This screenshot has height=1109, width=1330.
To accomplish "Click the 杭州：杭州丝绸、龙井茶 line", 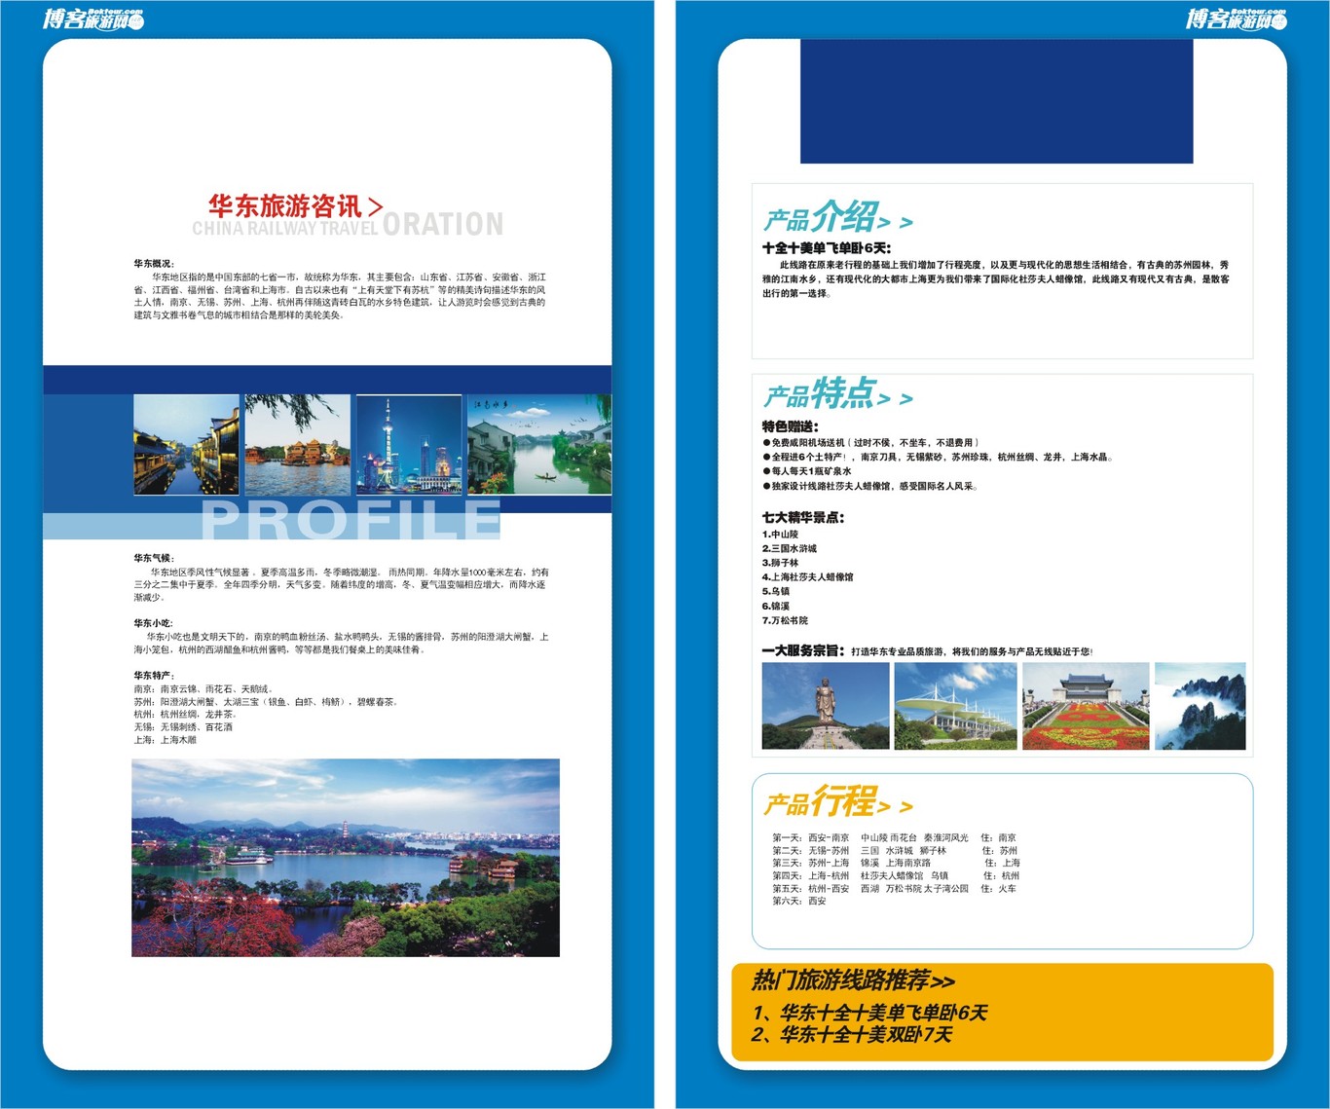I will pyautogui.click(x=185, y=714).
